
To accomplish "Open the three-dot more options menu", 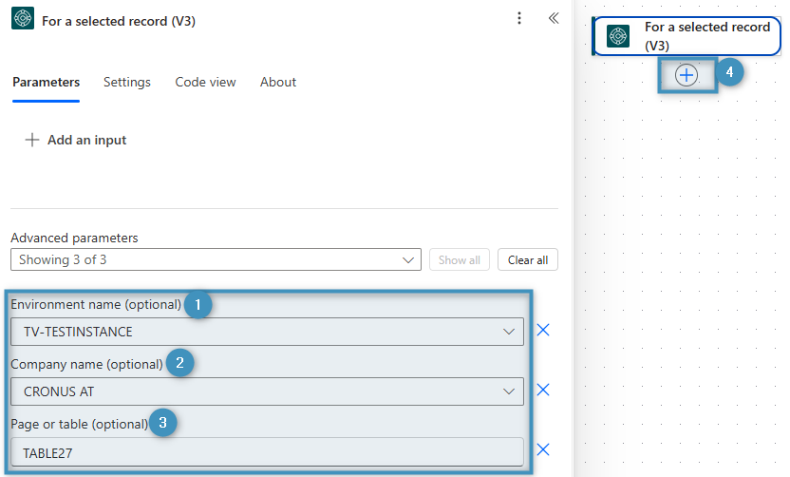I will click(519, 19).
